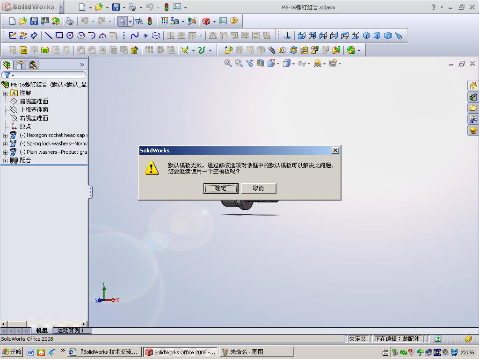Select the Circle sketch tool
The image size is (479, 359).
tap(70, 36)
